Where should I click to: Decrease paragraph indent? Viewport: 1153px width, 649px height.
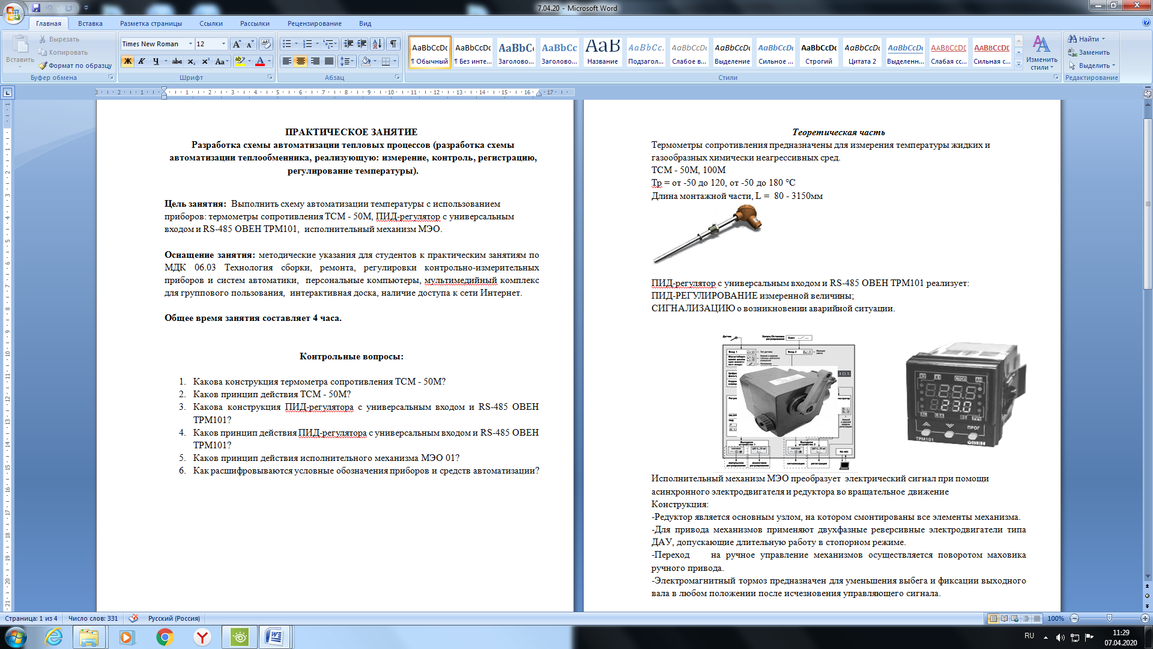pyautogui.click(x=348, y=44)
